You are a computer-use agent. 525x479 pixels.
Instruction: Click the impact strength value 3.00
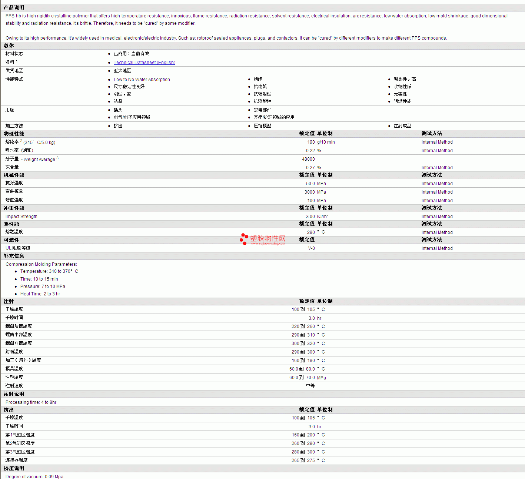[x=310, y=217]
